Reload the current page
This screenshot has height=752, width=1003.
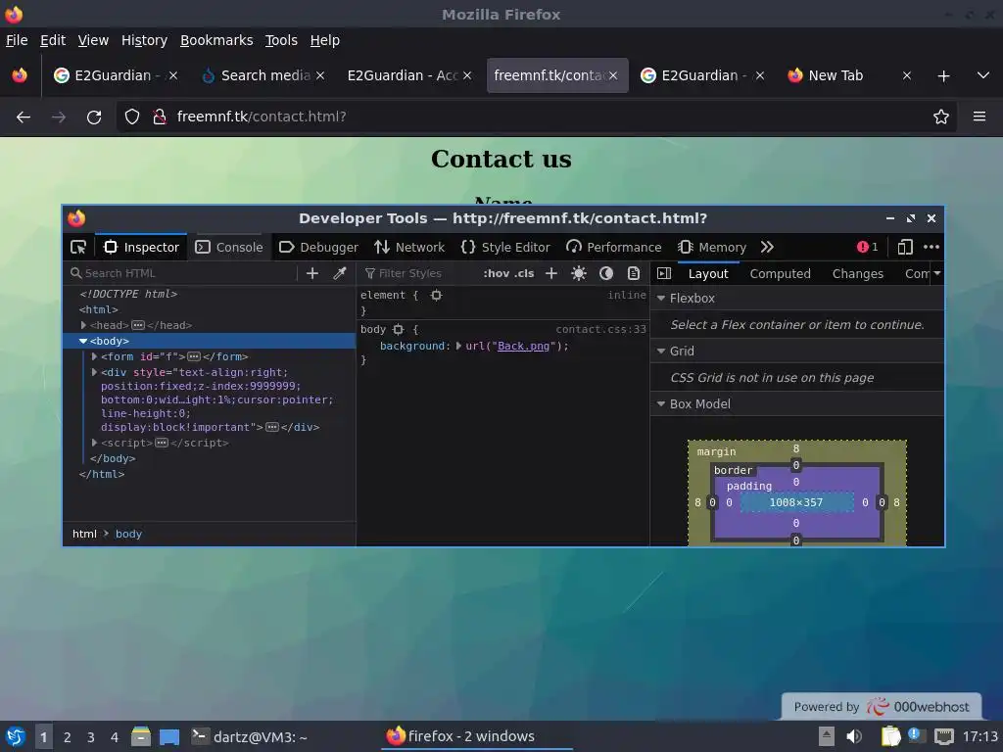pyautogui.click(x=94, y=117)
